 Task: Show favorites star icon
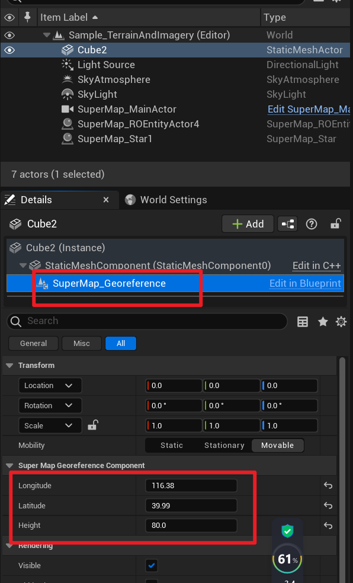(x=323, y=322)
